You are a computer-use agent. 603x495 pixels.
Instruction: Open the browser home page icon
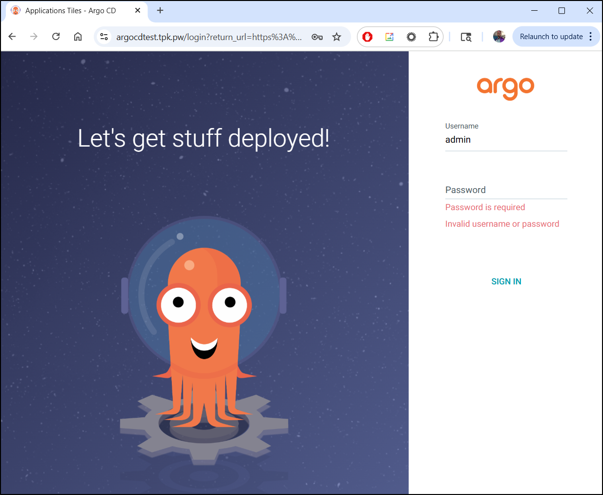[78, 37]
